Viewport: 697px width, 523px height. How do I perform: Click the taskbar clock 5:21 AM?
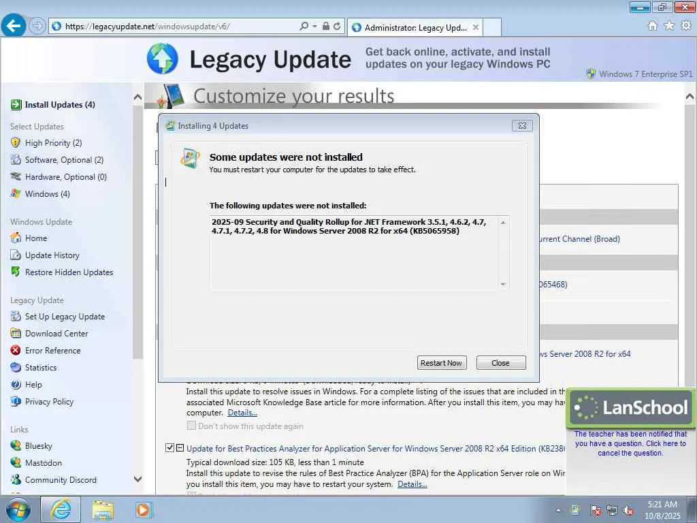coord(662,505)
